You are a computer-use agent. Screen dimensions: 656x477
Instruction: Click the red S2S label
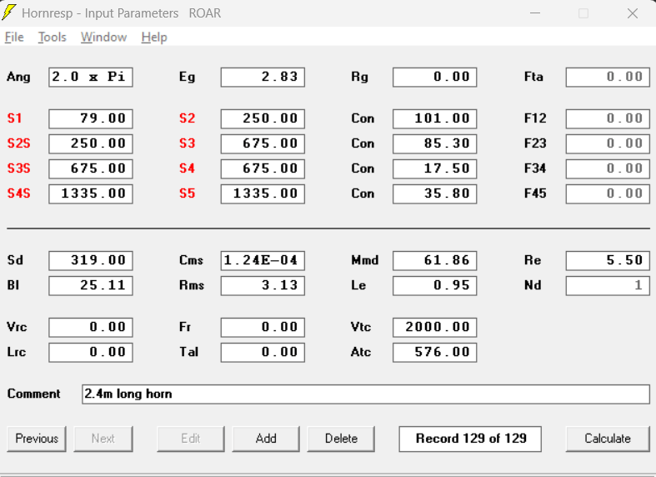pyautogui.click(x=19, y=143)
